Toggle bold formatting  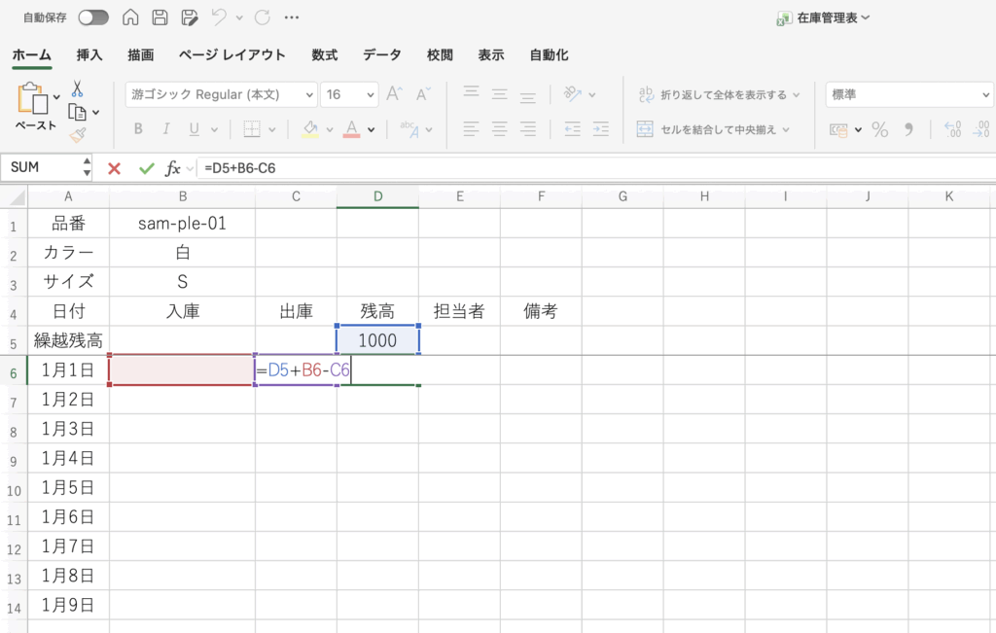[138, 129]
